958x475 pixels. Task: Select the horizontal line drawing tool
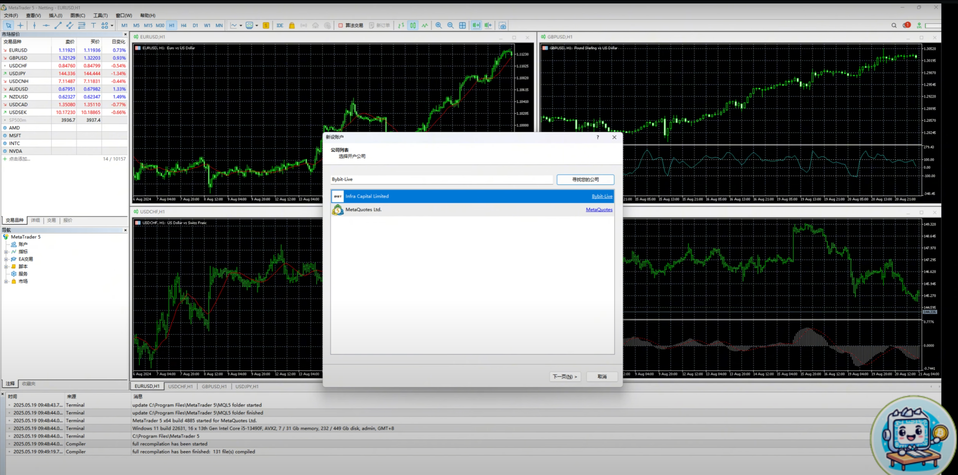tap(46, 26)
